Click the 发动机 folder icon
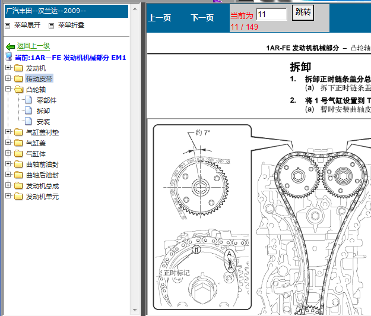371x316 pixels. coord(18,68)
